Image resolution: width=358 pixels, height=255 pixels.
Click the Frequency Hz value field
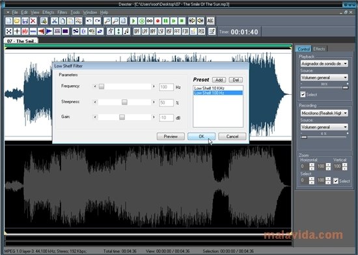tap(166, 87)
